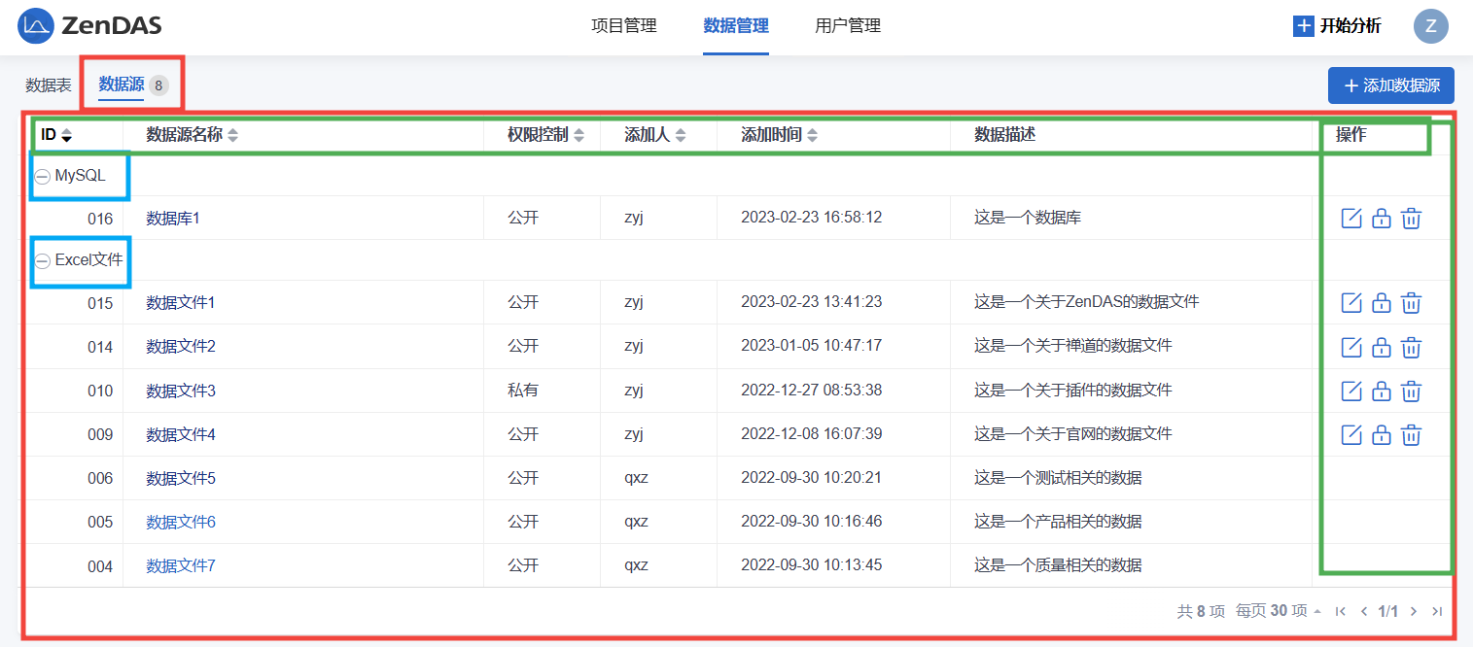The height and width of the screenshot is (647, 1473).
Task: Delete 数据文件2 using the trash icon
Action: 1411,347
